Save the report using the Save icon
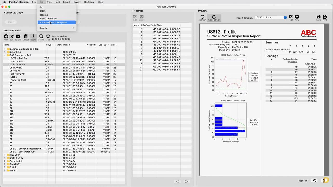This screenshot has width=333, height=187. [318, 18]
